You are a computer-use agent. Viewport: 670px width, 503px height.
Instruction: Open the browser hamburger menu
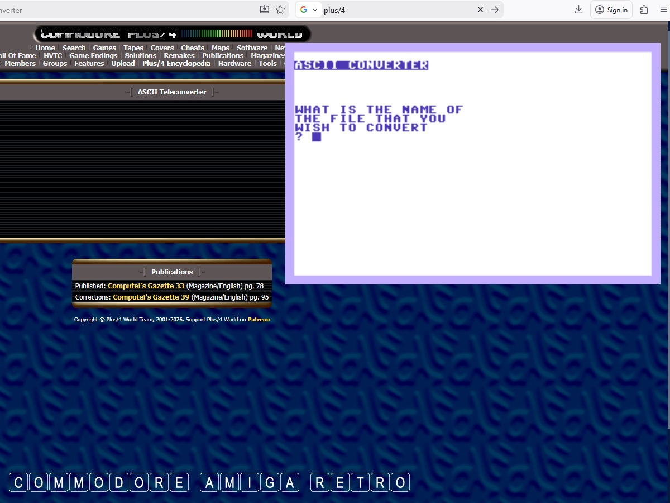[663, 10]
